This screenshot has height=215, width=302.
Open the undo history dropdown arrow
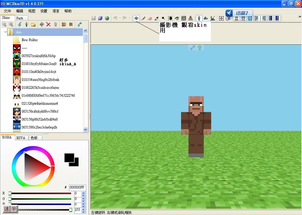pos(120,18)
